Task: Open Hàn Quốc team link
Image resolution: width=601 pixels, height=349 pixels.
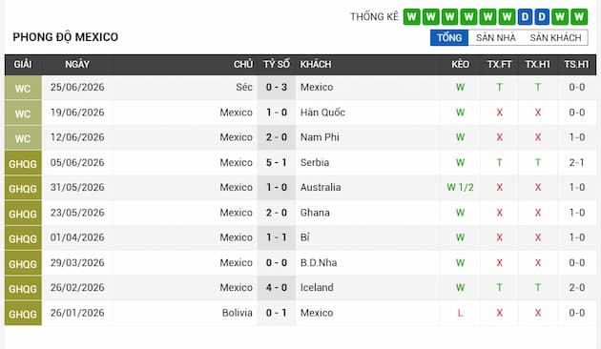Action: [x=322, y=113]
